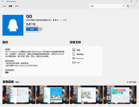Close the Microsoft Store window
The width and height of the screenshot is (139, 107).
point(136,1)
